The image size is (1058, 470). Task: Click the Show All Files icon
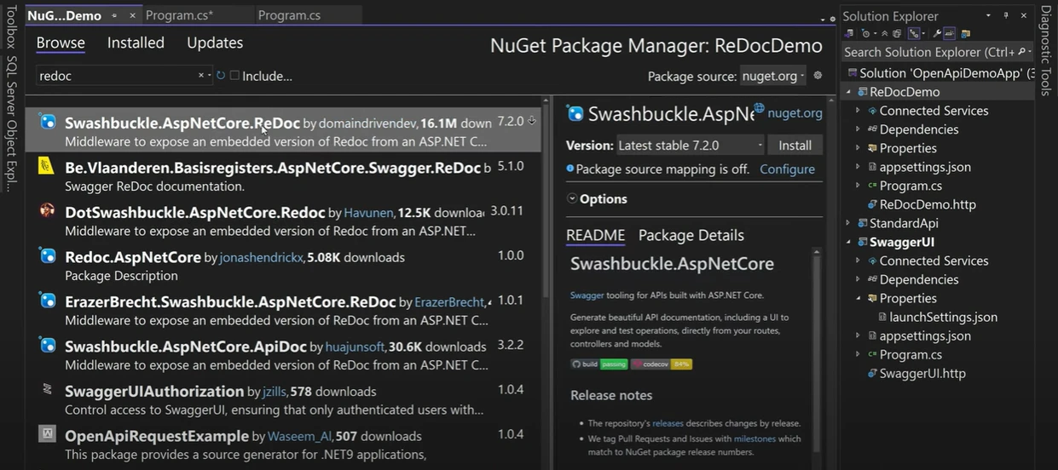[x=897, y=34]
